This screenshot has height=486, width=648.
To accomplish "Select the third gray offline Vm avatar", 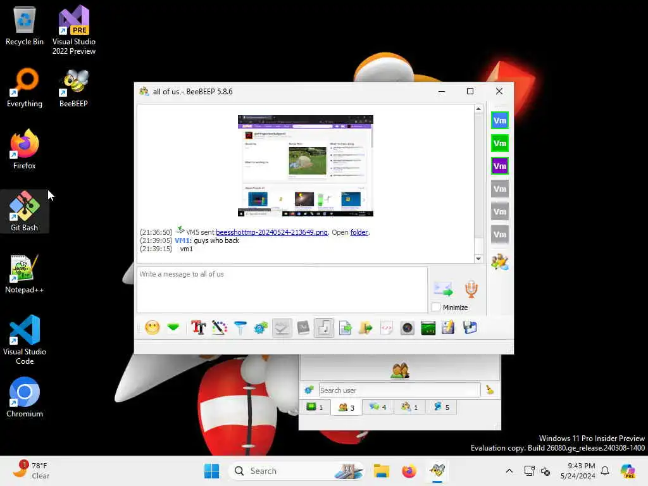I will [500, 234].
